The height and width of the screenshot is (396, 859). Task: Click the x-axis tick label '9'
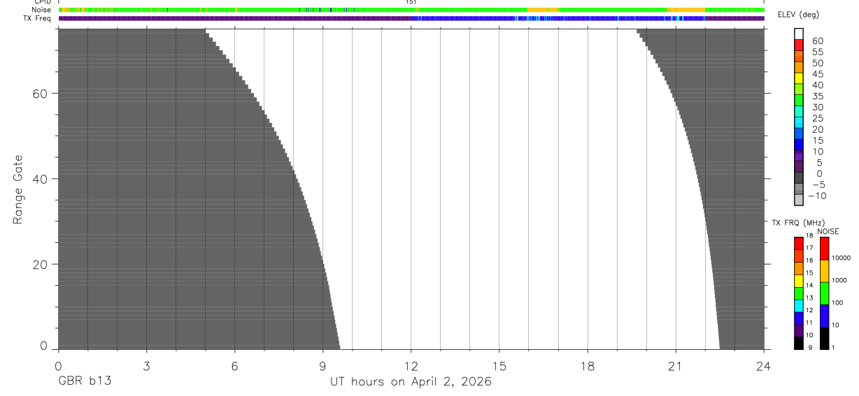click(x=322, y=366)
